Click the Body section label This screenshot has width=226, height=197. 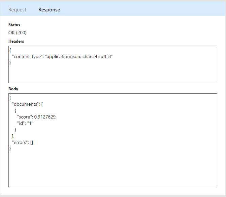click(x=13, y=89)
